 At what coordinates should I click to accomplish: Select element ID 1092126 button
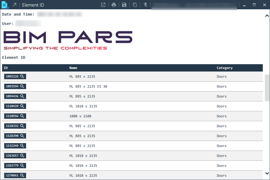[15, 76]
